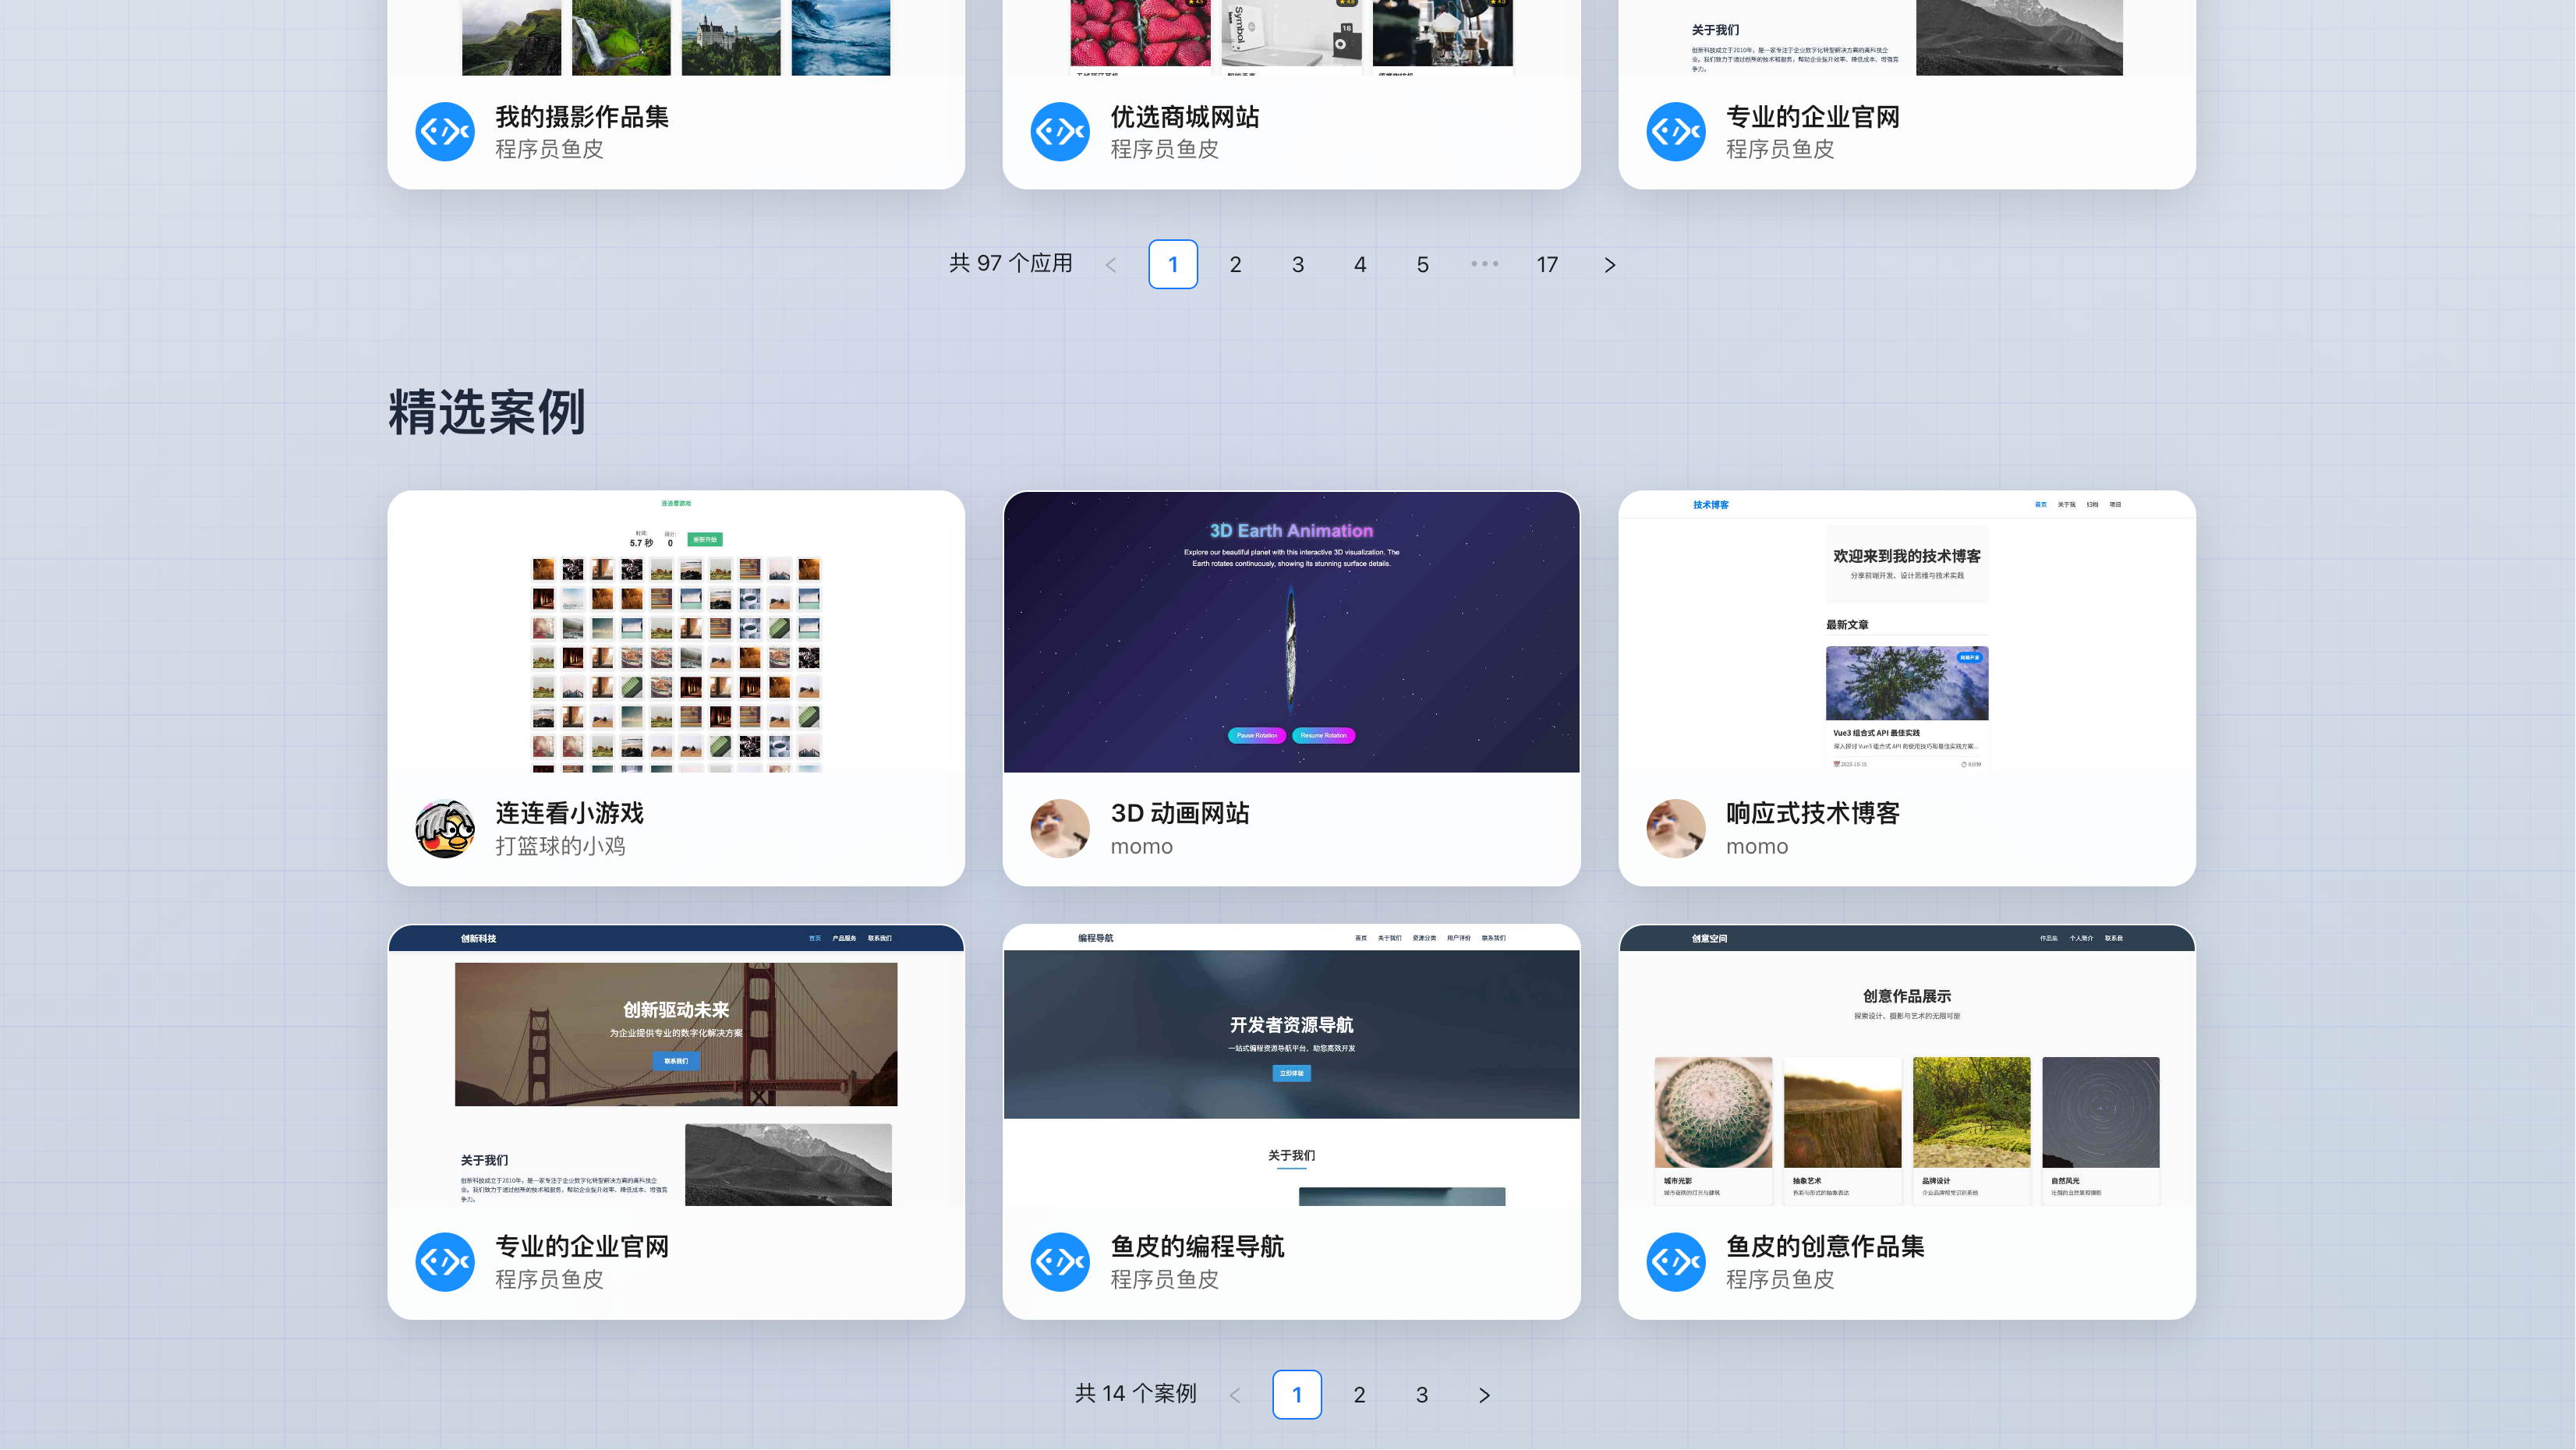The image size is (2576, 1450).
Task: Click the avatar icon beside 我的摄影作品集
Action: [x=444, y=131]
